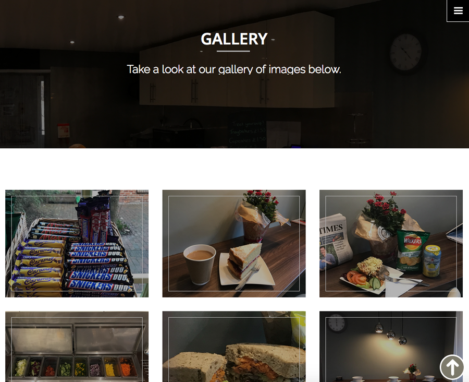The image size is (469, 382).
Task: Click the 'Take a look at our gallery' subtitle
Action: 234,69
